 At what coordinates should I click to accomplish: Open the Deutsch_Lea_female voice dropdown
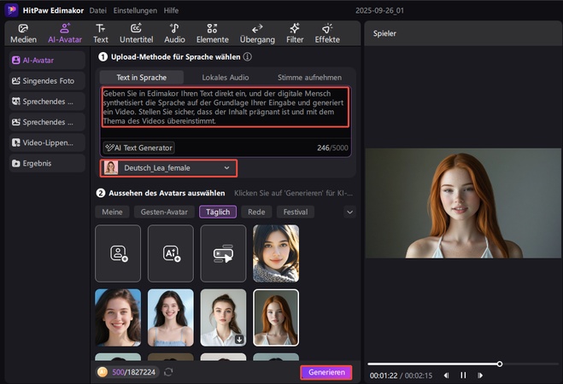[168, 168]
